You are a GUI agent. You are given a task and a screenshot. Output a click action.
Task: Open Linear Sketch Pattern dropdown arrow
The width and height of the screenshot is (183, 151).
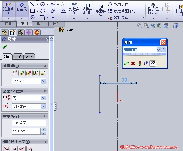pyautogui.click(x=143, y=11)
